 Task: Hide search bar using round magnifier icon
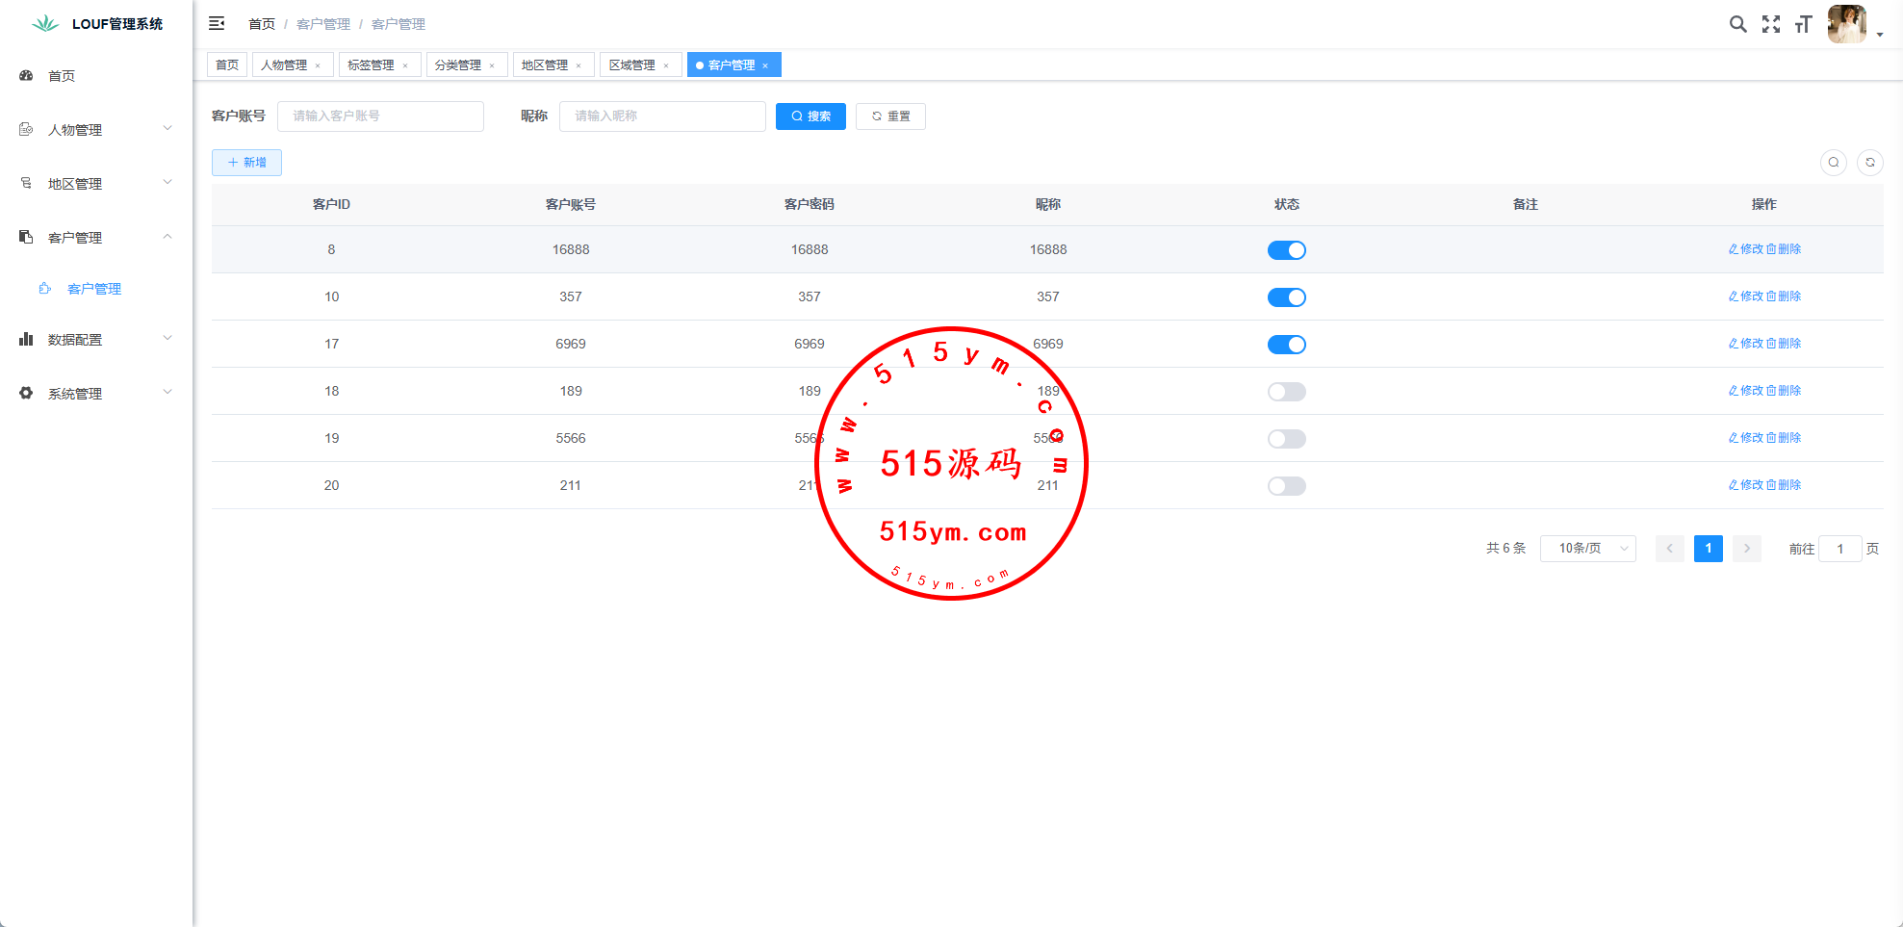click(1833, 163)
